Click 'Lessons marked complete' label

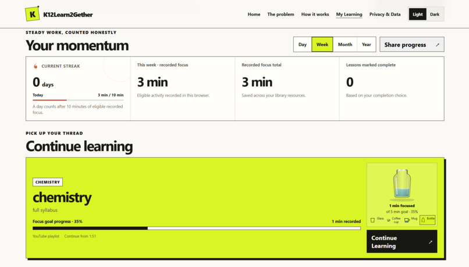click(x=371, y=65)
